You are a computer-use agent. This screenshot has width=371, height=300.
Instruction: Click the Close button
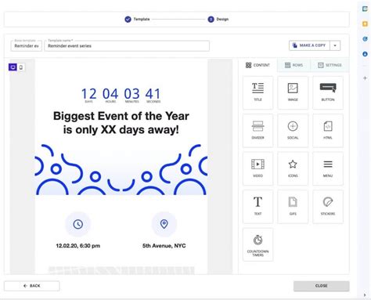pyautogui.click(x=322, y=286)
